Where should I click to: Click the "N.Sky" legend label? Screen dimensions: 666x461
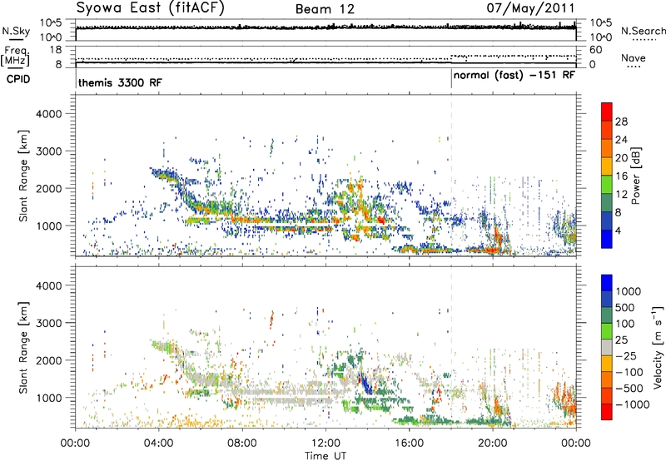[x=16, y=31]
